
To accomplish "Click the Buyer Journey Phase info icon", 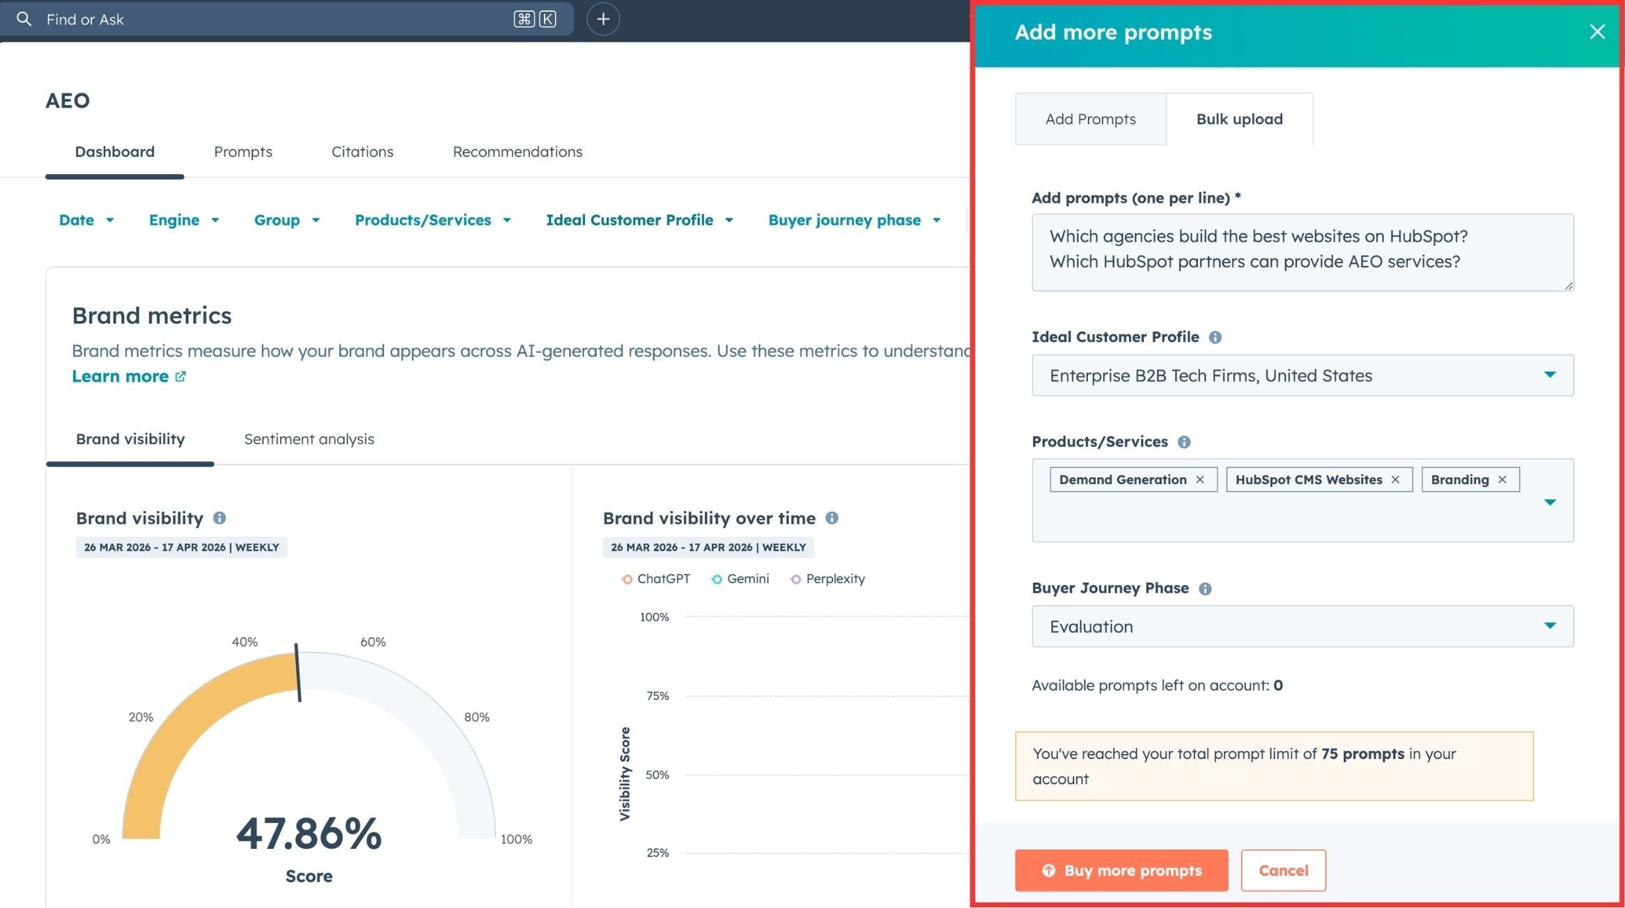I will [1206, 588].
